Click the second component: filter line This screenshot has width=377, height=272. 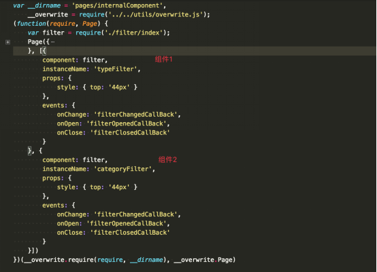coord(75,160)
